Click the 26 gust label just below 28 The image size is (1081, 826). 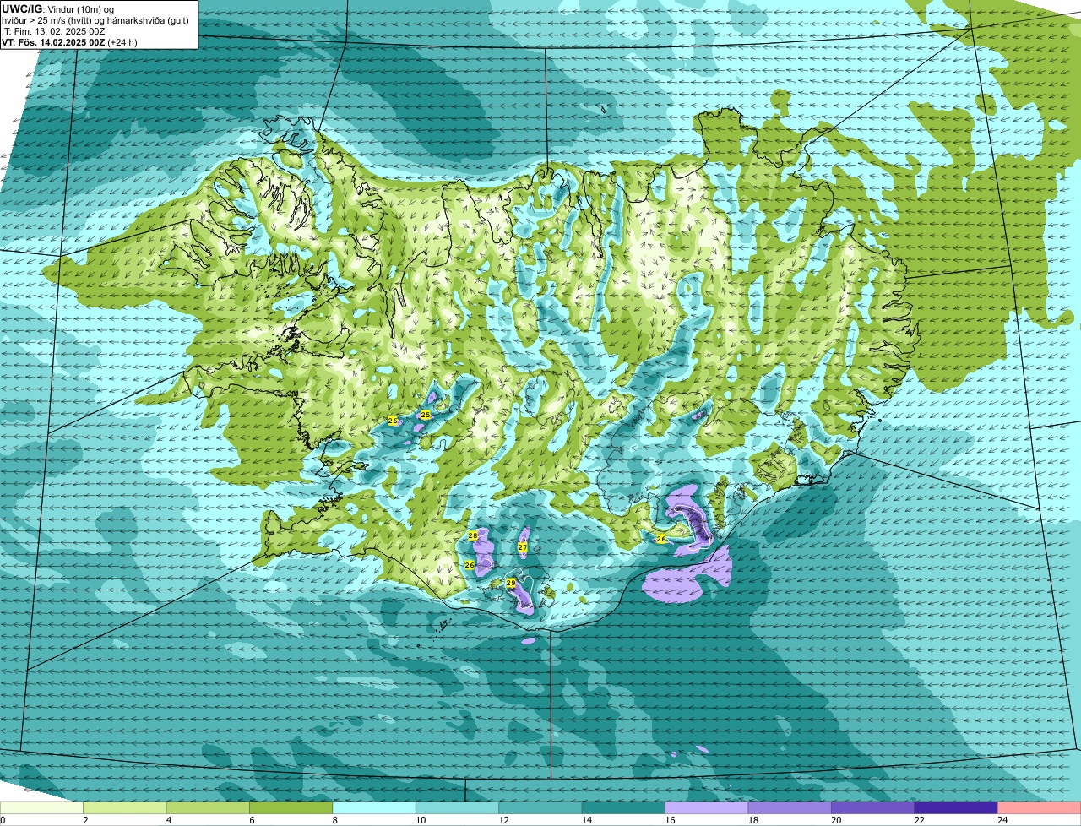(x=470, y=564)
